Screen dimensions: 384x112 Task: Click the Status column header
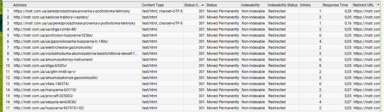pyautogui.click(x=223, y=5)
